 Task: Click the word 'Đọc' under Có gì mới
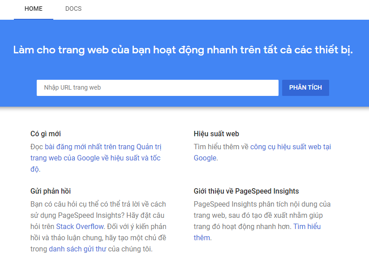tap(37, 147)
